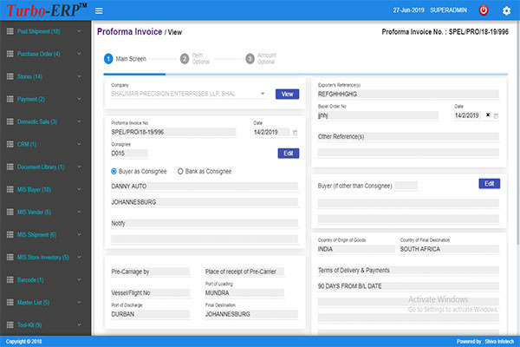The width and height of the screenshot is (520, 347).
Task: Go to step 2 Item tab
Action: pyautogui.click(x=195, y=58)
